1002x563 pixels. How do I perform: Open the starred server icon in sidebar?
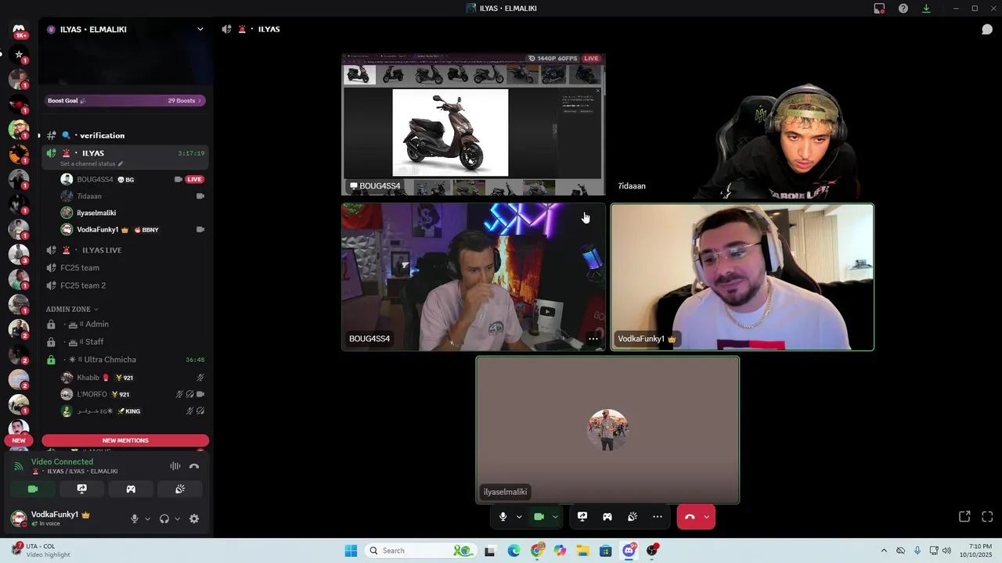[19, 55]
